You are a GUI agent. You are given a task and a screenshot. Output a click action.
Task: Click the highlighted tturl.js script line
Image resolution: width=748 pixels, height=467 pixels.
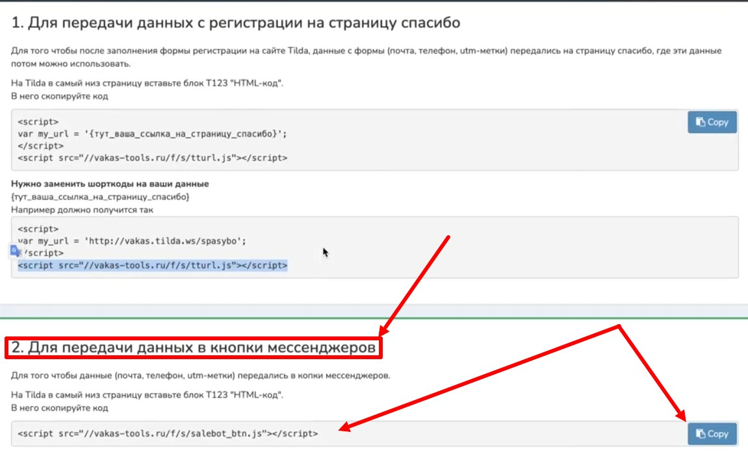pyautogui.click(x=153, y=265)
